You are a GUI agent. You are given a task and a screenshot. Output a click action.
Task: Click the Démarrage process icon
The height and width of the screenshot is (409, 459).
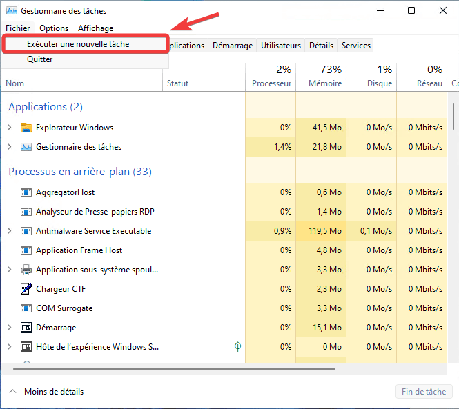tap(26, 328)
